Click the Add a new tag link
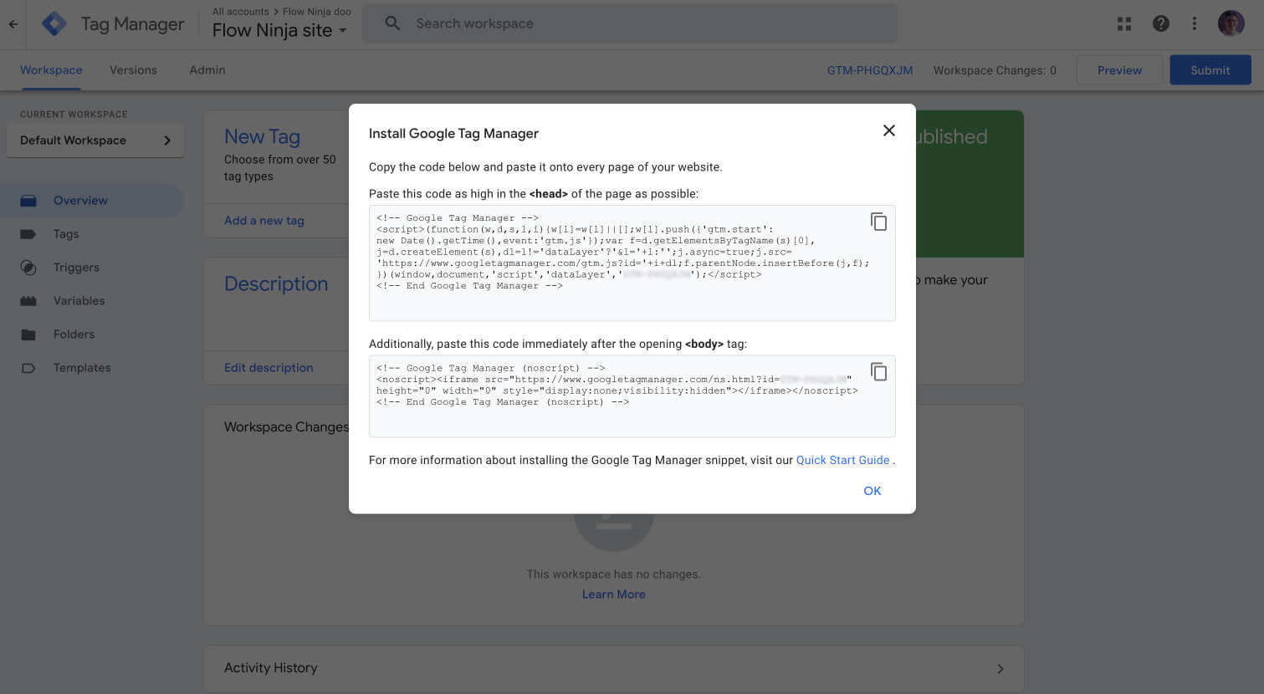 coord(264,221)
